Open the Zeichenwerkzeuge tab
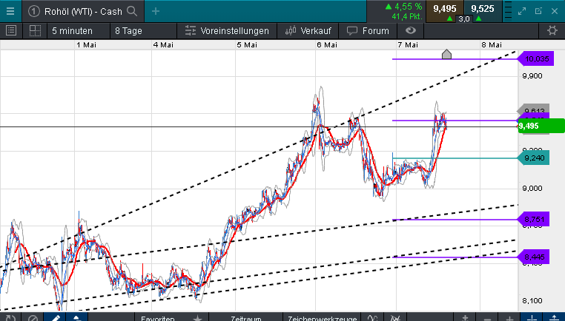 click(x=323, y=318)
